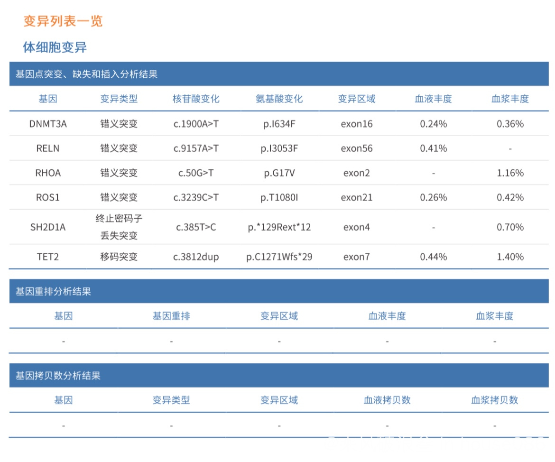Select the c.50G>T cell
This screenshot has width=555, height=462.
pyautogui.click(x=196, y=173)
